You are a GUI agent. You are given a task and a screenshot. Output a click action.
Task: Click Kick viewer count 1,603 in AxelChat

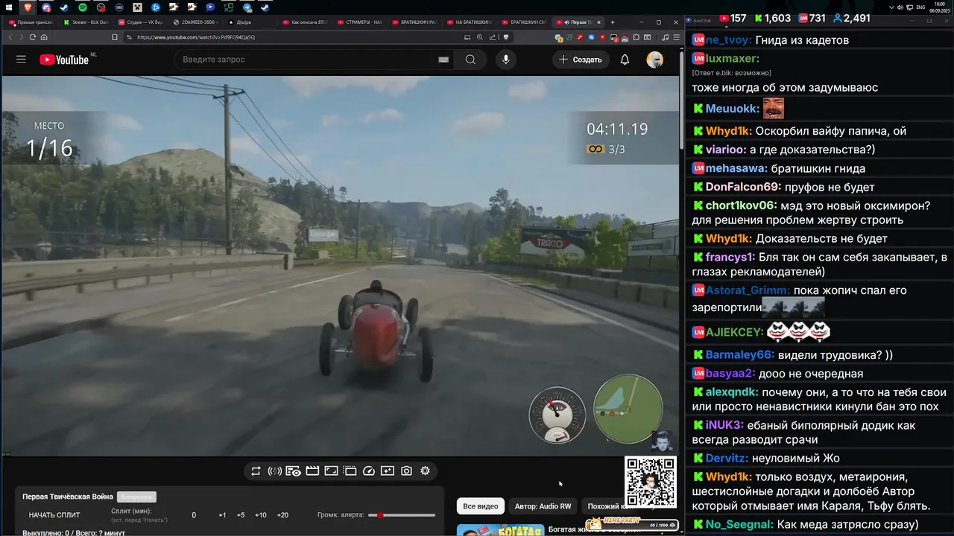click(772, 18)
